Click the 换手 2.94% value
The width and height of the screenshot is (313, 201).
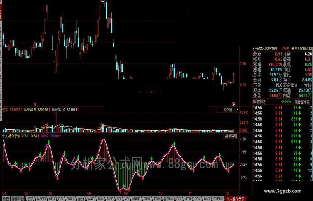pos(297,80)
